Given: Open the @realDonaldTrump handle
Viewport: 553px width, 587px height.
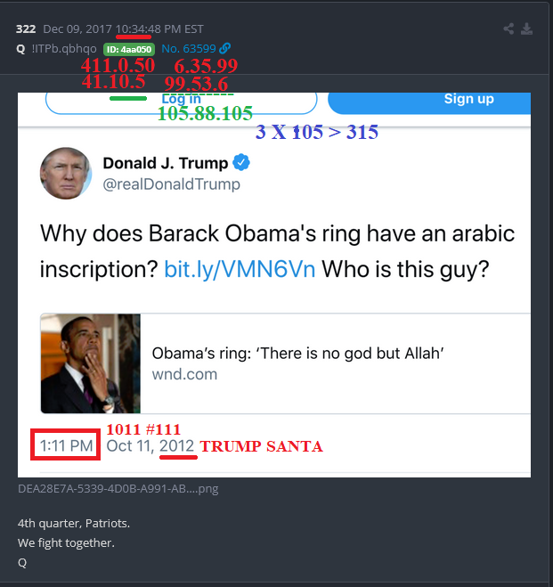Looking at the screenshot, I should 171,184.
